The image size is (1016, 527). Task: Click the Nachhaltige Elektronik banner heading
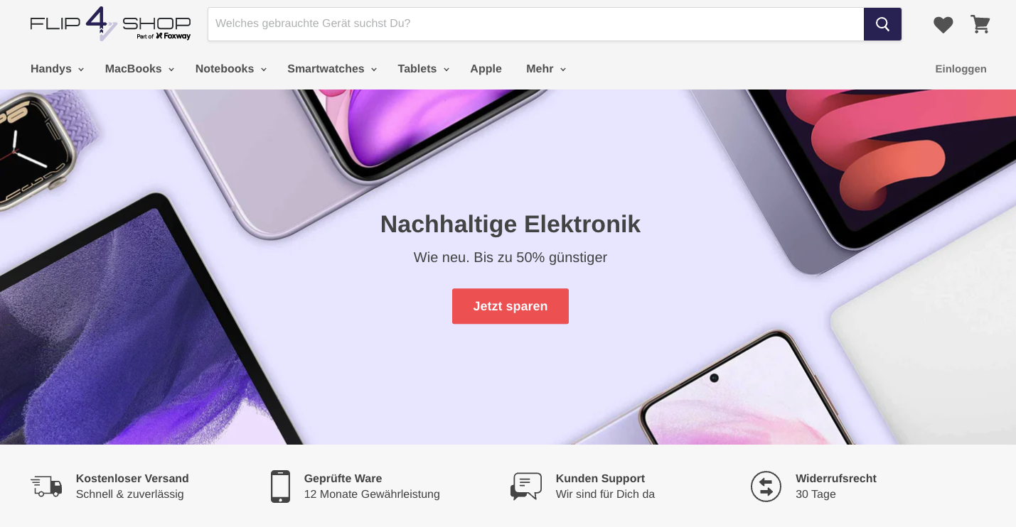coord(510,224)
